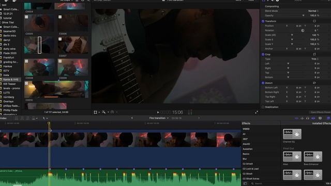
Task: Click the timeline skimming icon
Action: coord(296,118)
